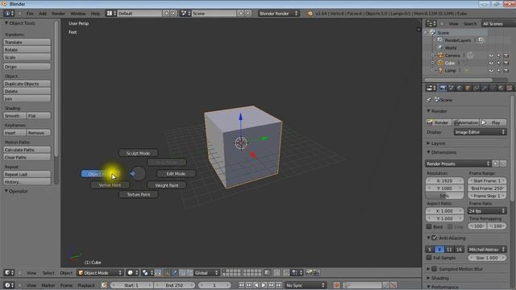The height and width of the screenshot is (290, 516).
Task: Open the Render Presets dropdown
Action: (458, 164)
